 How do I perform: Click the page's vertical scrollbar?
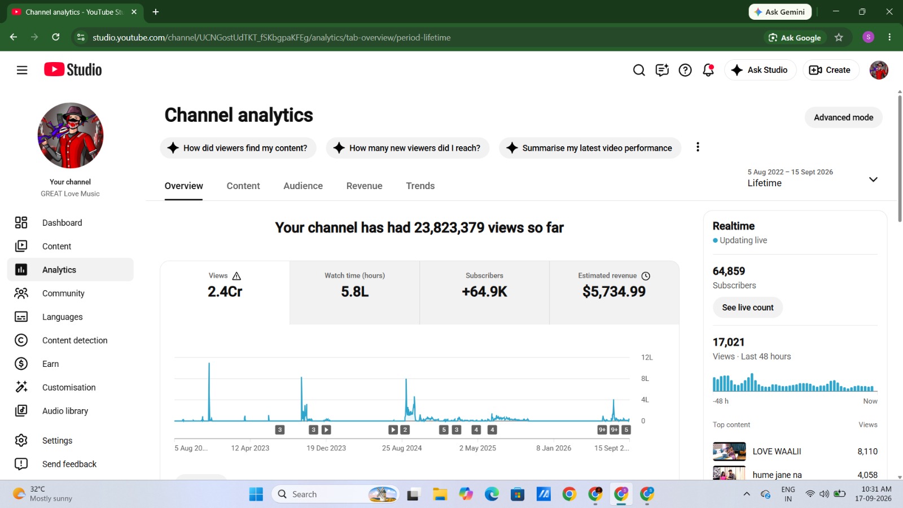click(900, 158)
